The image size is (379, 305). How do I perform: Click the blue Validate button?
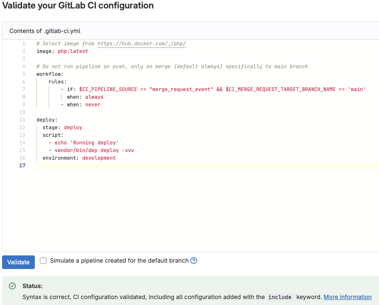[18, 262]
